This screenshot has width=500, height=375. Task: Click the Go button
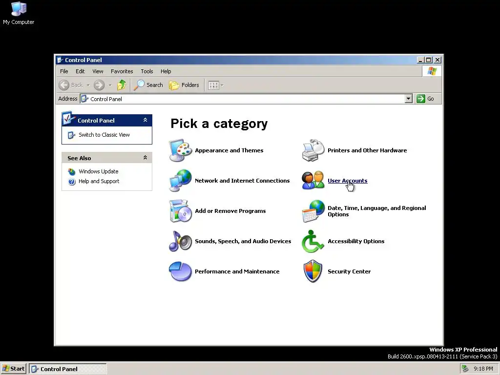coord(425,99)
